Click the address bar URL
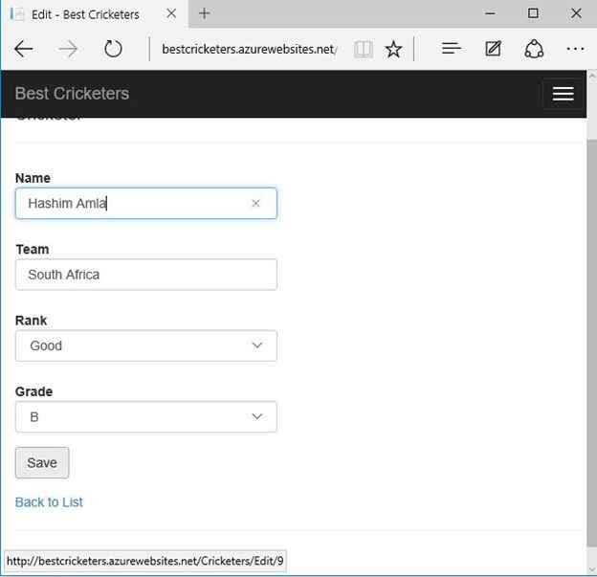Image resolution: width=597 pixels, height=577 pixels. tap(249, 49)
